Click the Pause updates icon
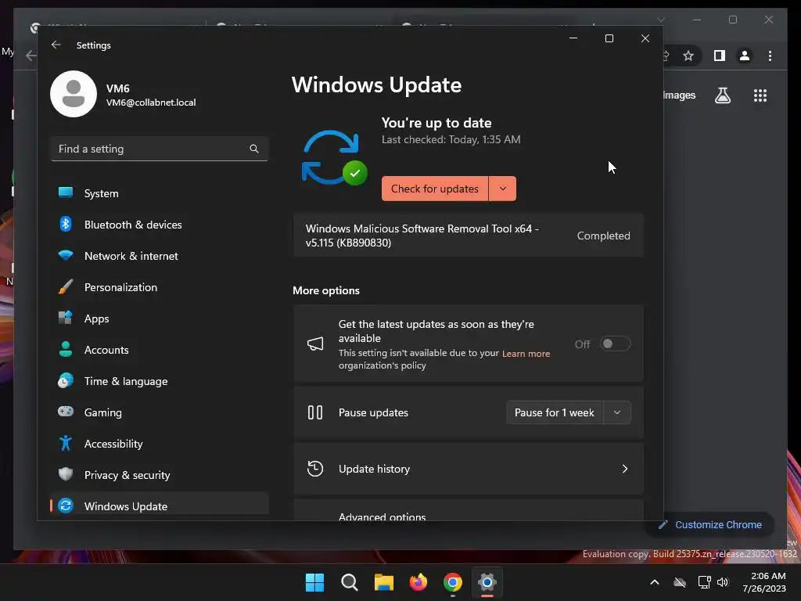801x601 pixels. tap(315, 412)
